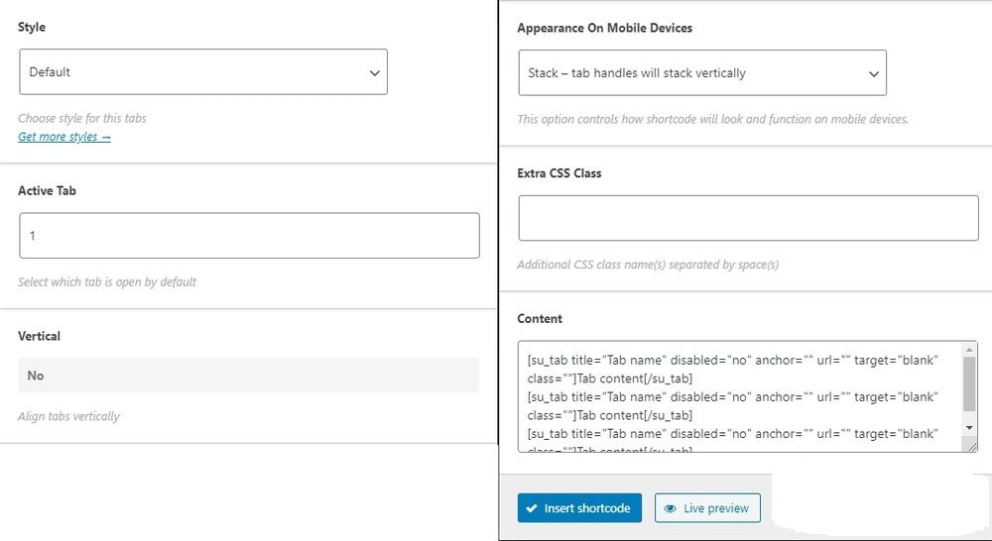The height and width of the screenshot is (541, 992).
Task: Follow the Get more styles link
Action: click(64, 137)
